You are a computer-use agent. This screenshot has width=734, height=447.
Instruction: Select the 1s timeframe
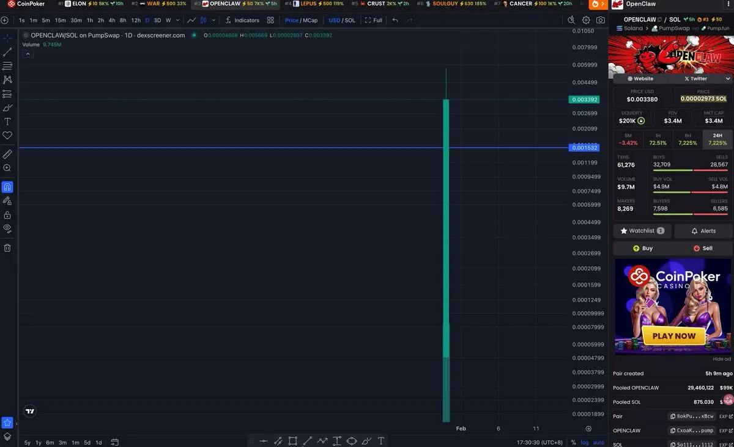coord(22,20)
